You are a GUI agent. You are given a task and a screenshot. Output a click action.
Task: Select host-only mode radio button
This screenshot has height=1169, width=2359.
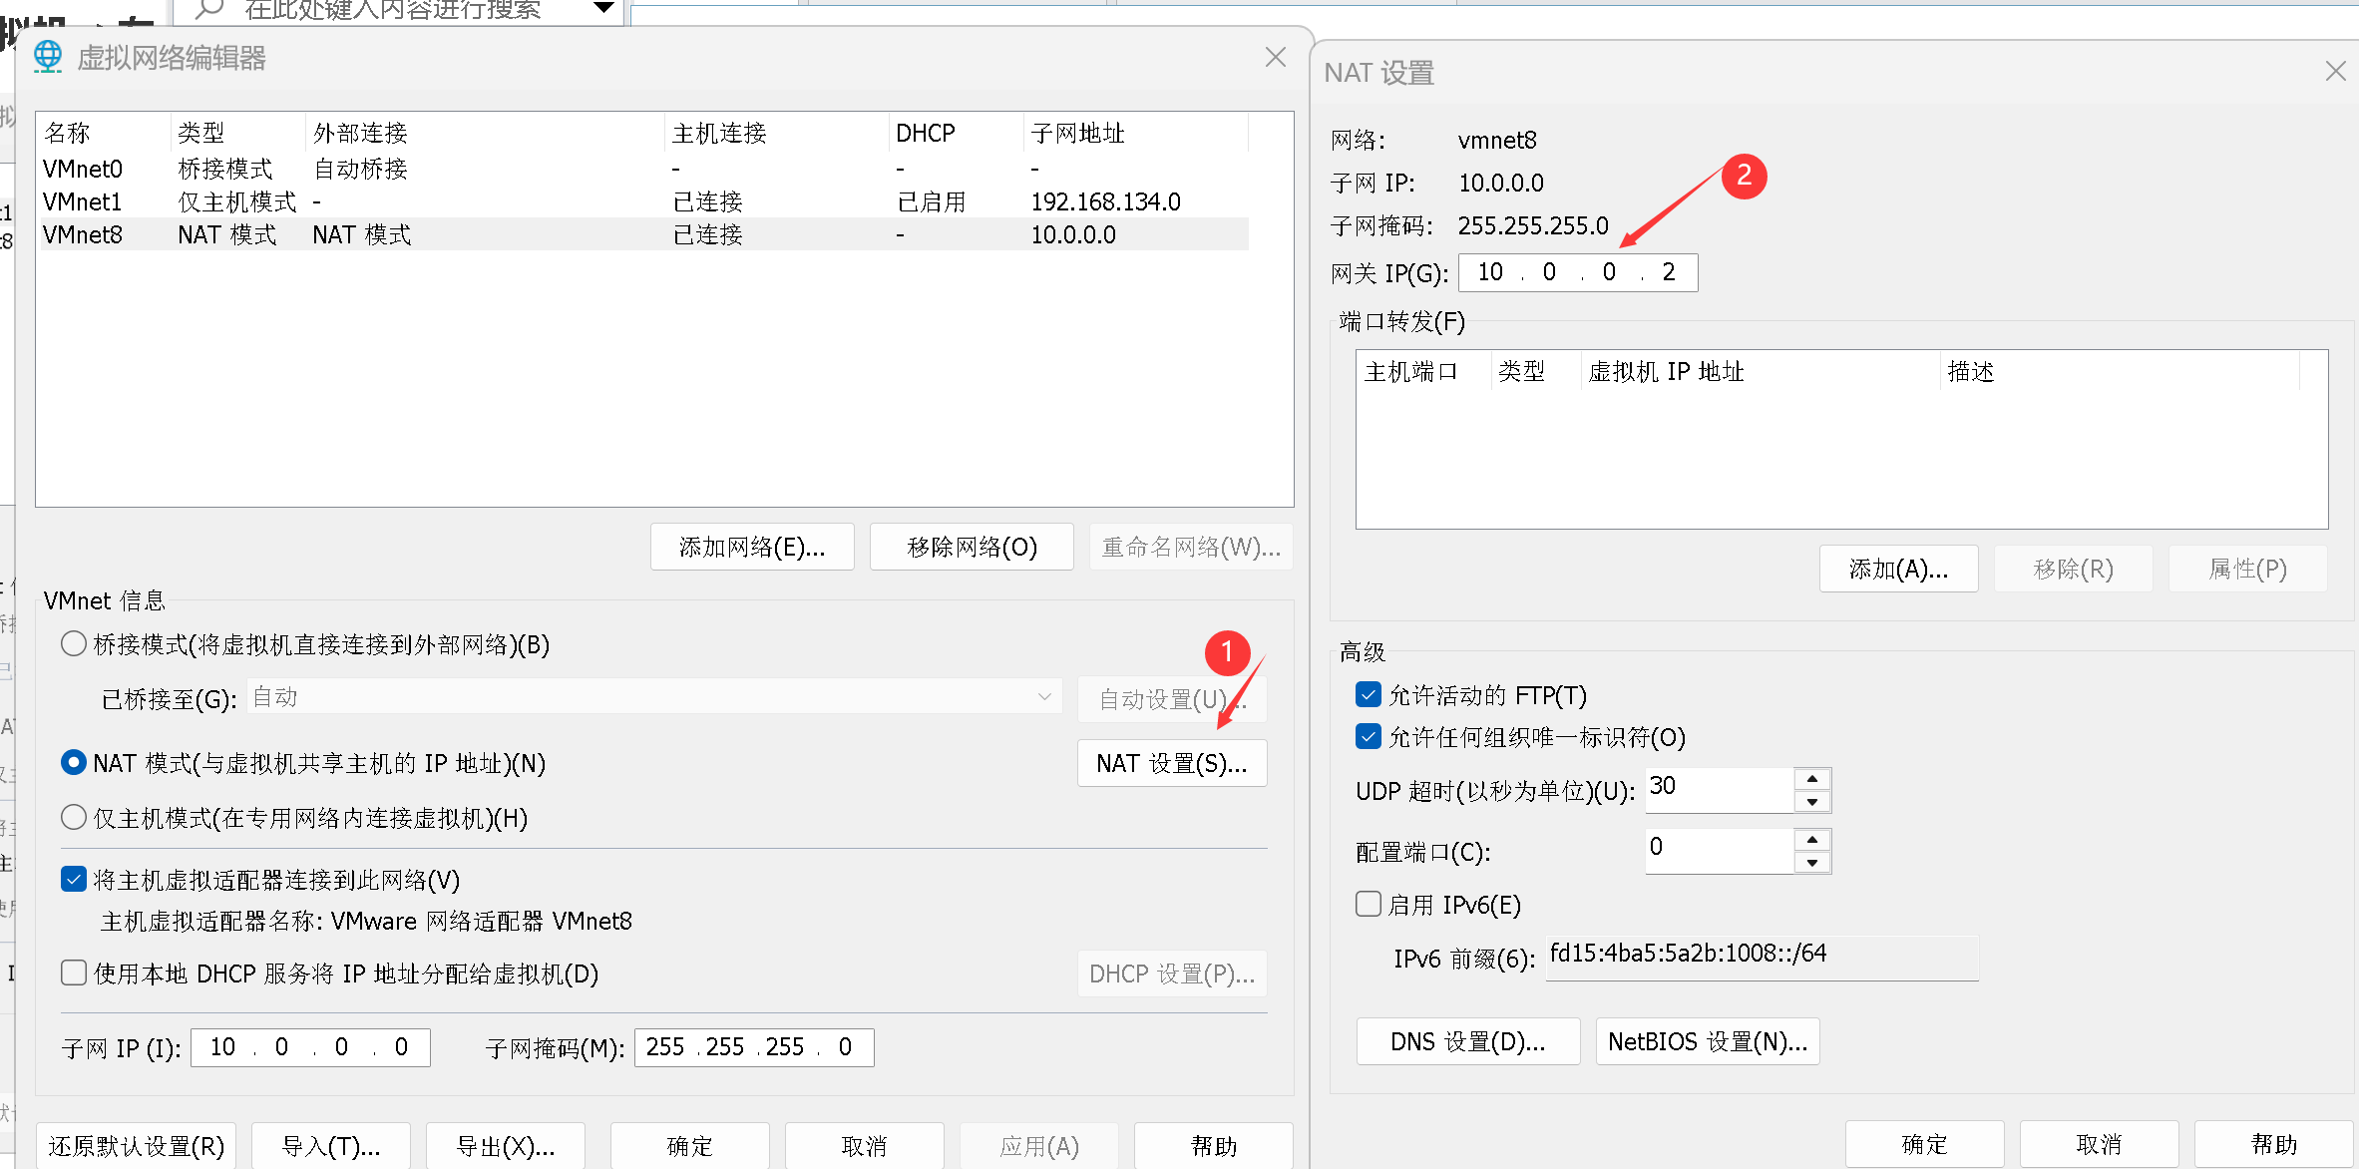click(x=74, y=818)
